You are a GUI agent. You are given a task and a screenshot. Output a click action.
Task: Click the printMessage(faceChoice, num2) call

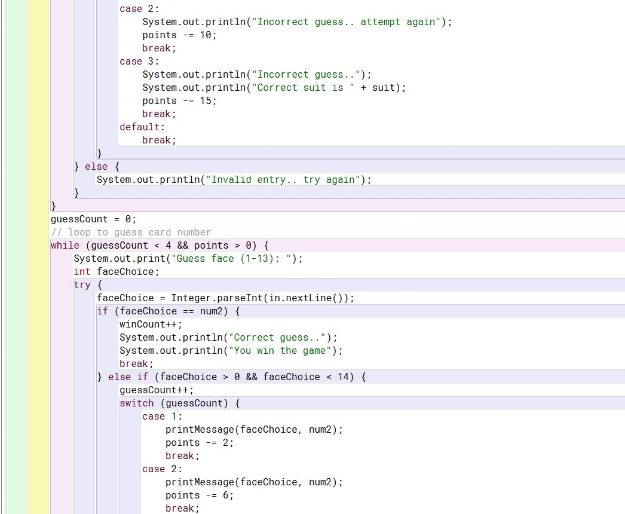click(254, 429)
